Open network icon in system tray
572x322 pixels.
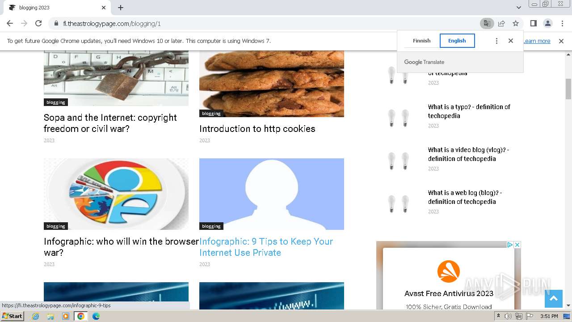point(519,316)
